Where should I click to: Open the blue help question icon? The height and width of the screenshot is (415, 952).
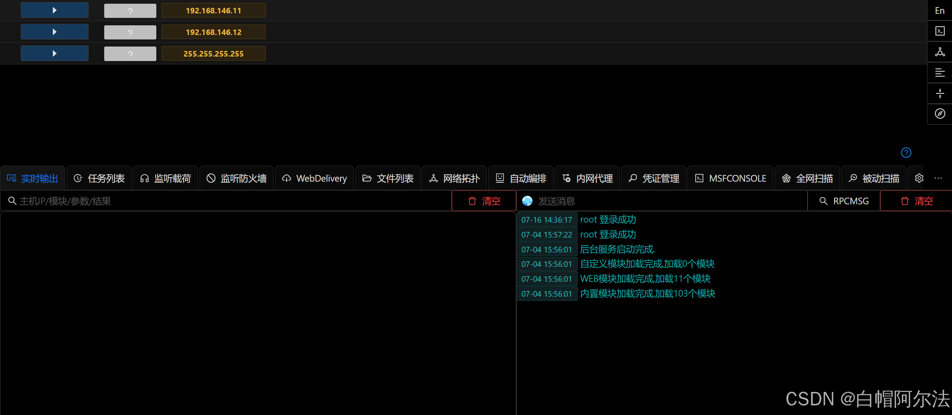[906, 153]
